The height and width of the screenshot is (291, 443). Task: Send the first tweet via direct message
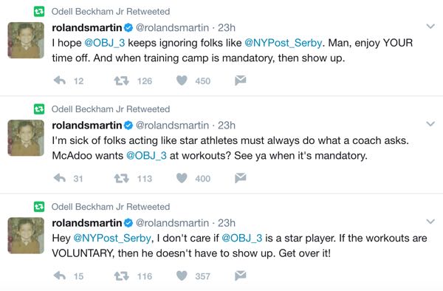[241, 81]
